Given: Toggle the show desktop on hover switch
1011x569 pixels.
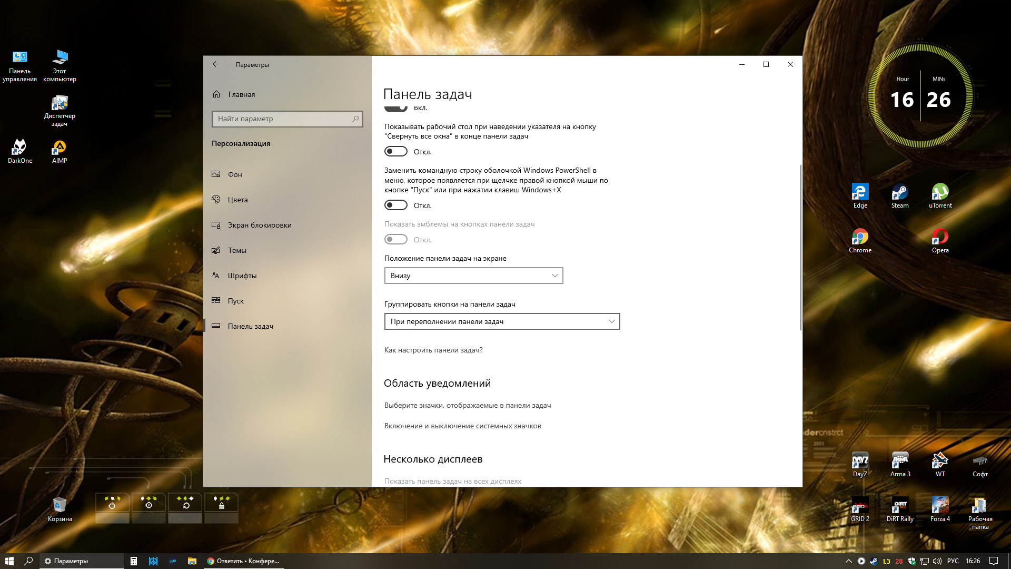Looking at the screenshot, I should 396,152.
